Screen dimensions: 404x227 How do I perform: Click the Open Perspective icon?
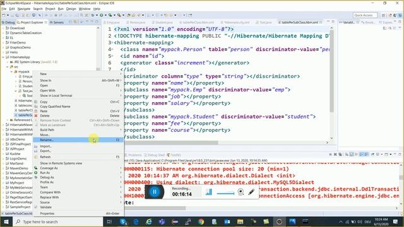(383, 15)
